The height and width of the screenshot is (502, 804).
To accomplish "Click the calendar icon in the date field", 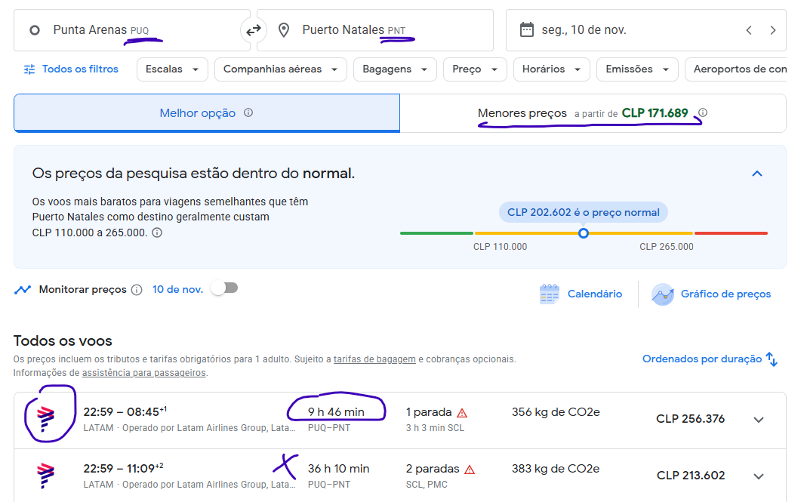I will [x=527, y=29].
